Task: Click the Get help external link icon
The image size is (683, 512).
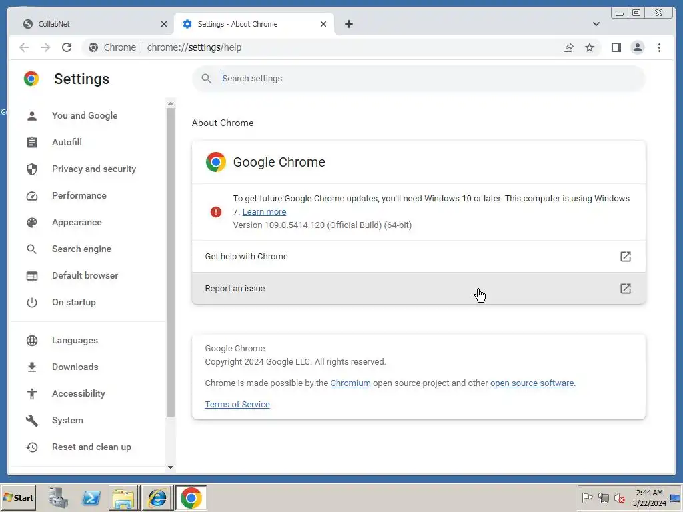Action: 626,257
